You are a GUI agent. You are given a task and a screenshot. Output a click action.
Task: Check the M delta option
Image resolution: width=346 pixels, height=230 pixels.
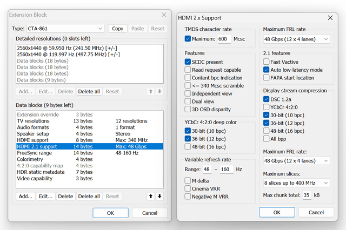[x=188, y=181]
